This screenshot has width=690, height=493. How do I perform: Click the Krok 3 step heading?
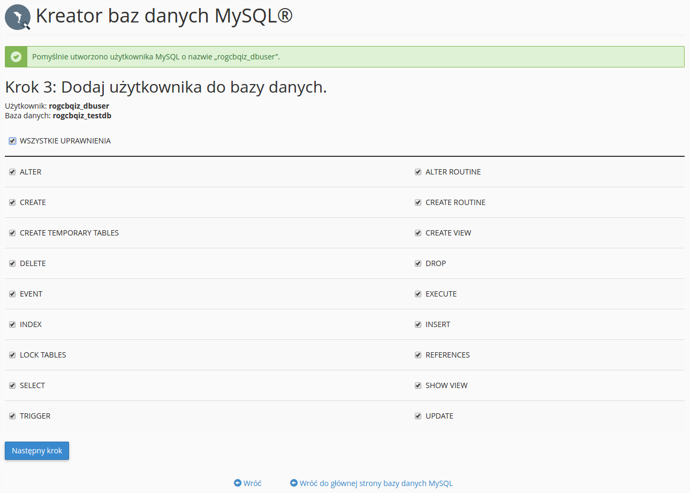166,87
